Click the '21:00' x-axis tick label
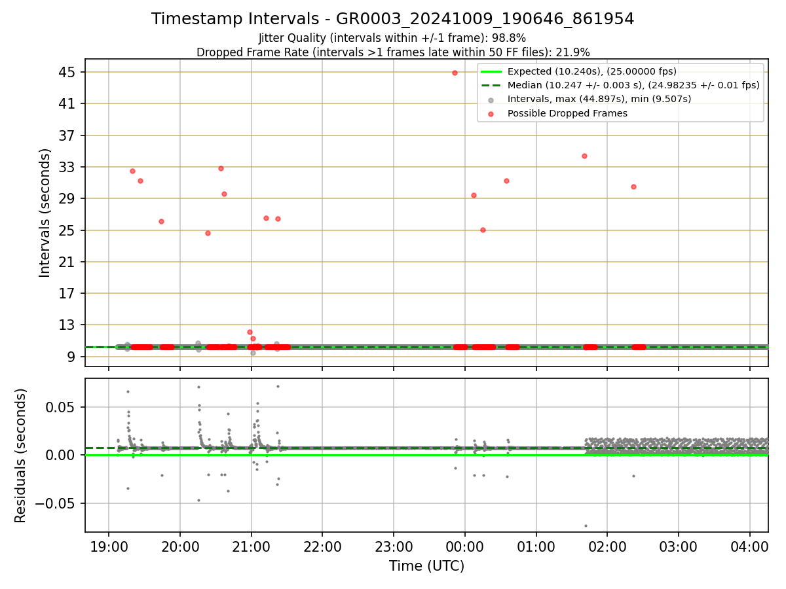The height and width of the screenshot is (589, 786). pos(252,546)
